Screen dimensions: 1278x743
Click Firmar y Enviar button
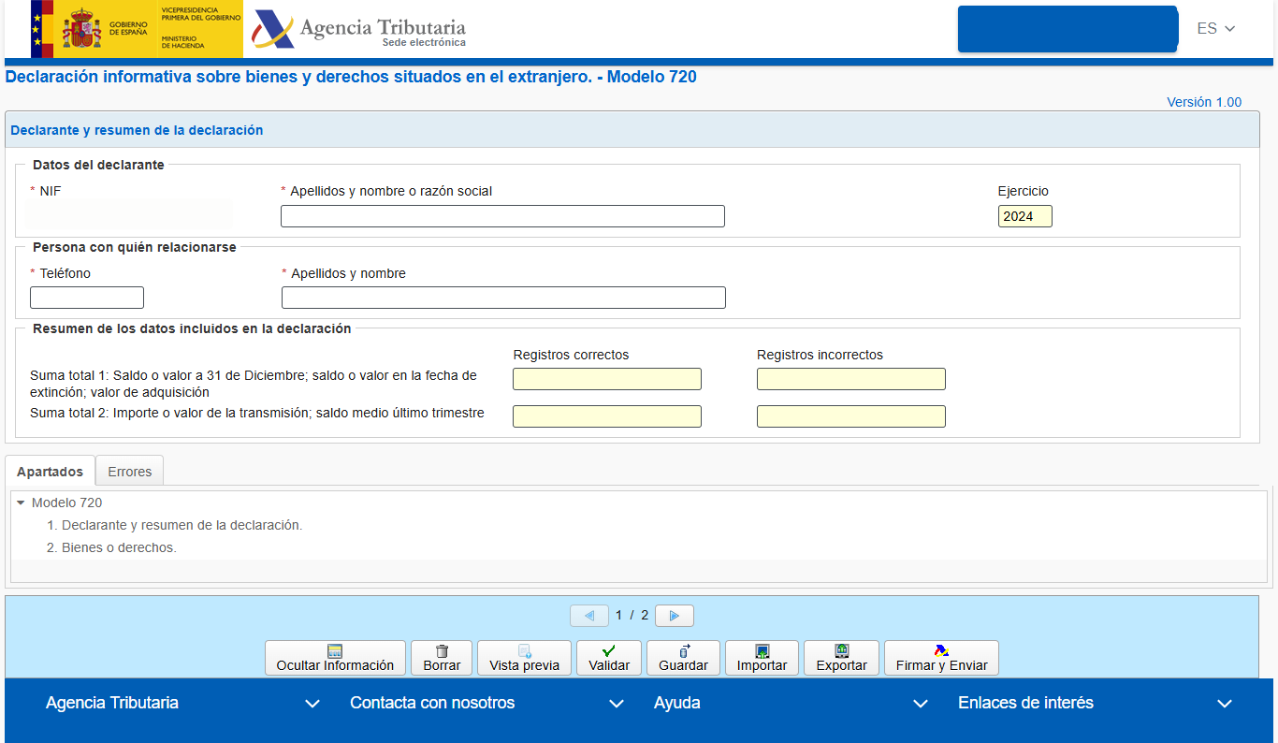(941, 658)
